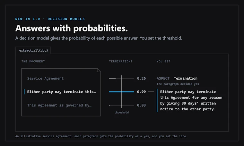Click the TERMINATION? column header
This screenshot has height=146, width=244.
[x=121, y=61]
